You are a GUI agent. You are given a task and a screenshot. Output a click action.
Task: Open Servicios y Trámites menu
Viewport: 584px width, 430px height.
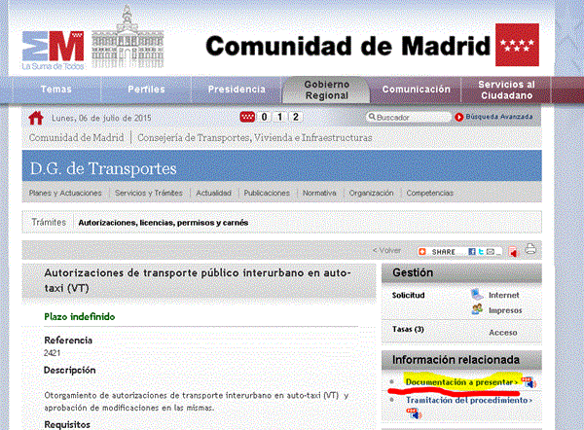point(149,193)
